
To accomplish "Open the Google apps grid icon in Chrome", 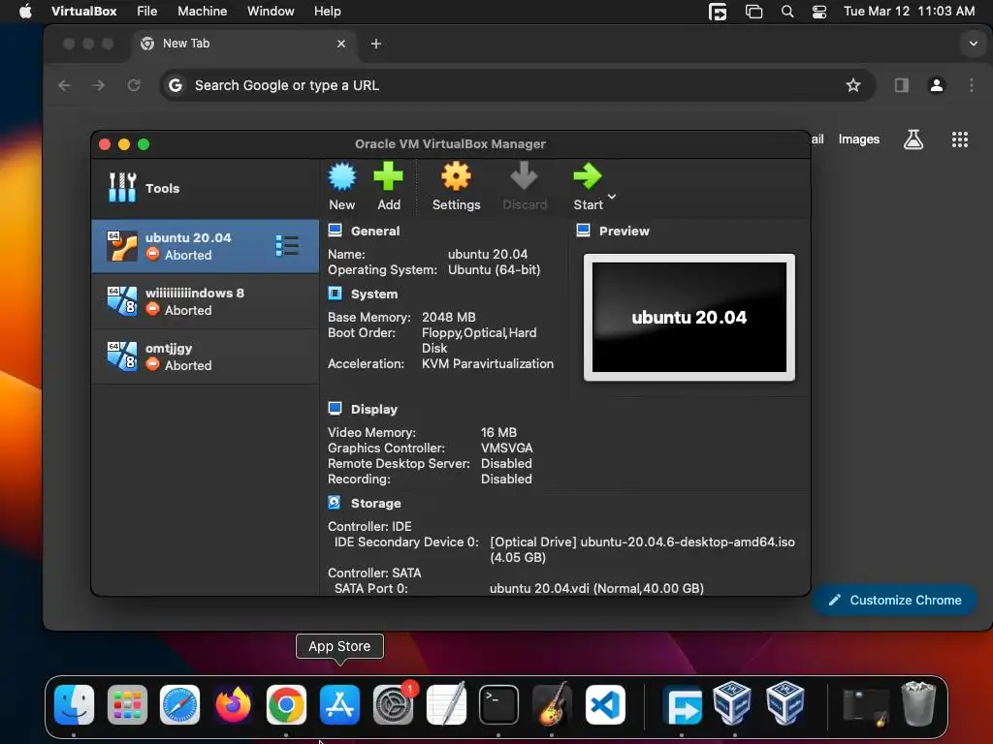I will tap(960, 139).
